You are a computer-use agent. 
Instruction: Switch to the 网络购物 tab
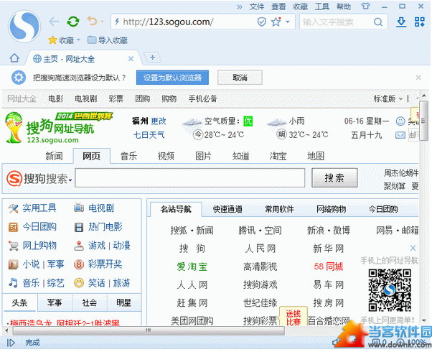tap(331, 209)
